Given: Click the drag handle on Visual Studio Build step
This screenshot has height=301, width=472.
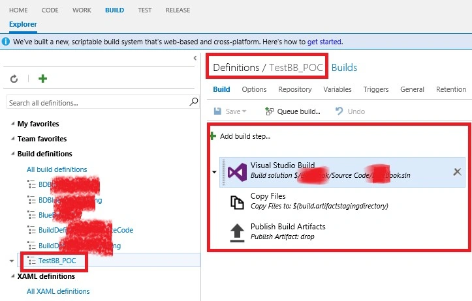Looking at the screenshot, I should pyautogui.click(x=224, y=172).
